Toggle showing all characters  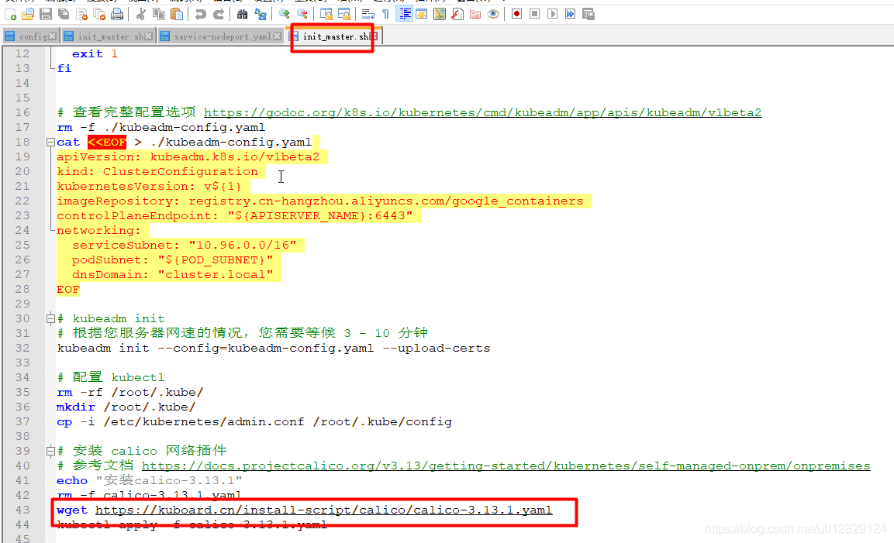coord(386,14)
